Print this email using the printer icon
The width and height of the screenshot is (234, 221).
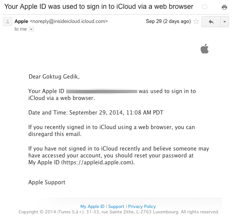(x=224, y=7)
